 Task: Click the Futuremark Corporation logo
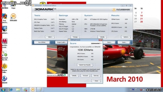pyautogui.click(x=121, y=10)
